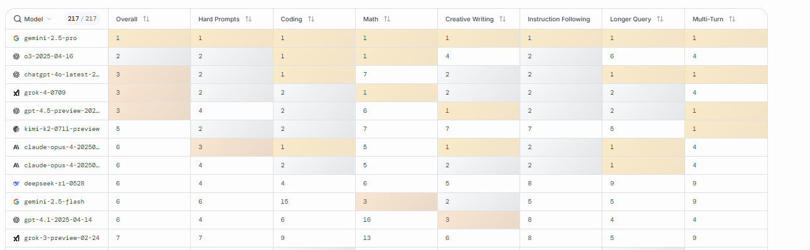Click the Instruction Following column header
This screenshot has height=250, width=810.
558,19
